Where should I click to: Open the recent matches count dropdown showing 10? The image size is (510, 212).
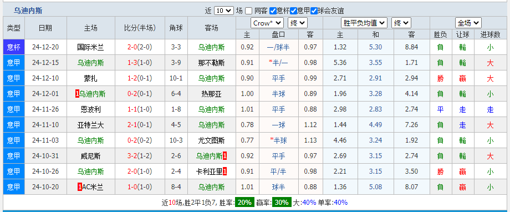click(224, 11)
